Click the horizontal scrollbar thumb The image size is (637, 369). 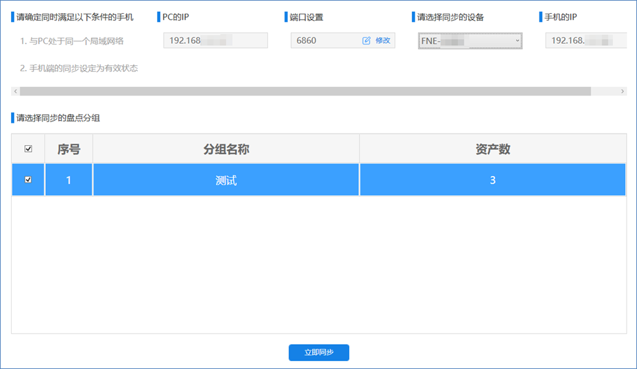pos(305,92)
